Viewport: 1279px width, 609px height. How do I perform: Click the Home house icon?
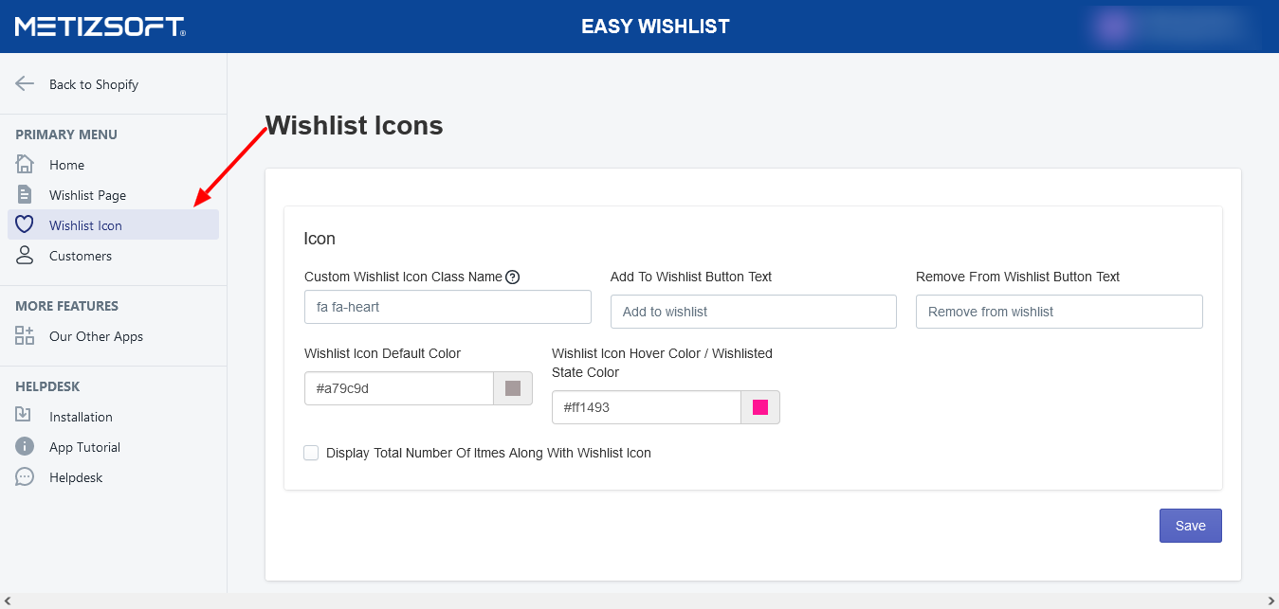click(x=25, y=164)
